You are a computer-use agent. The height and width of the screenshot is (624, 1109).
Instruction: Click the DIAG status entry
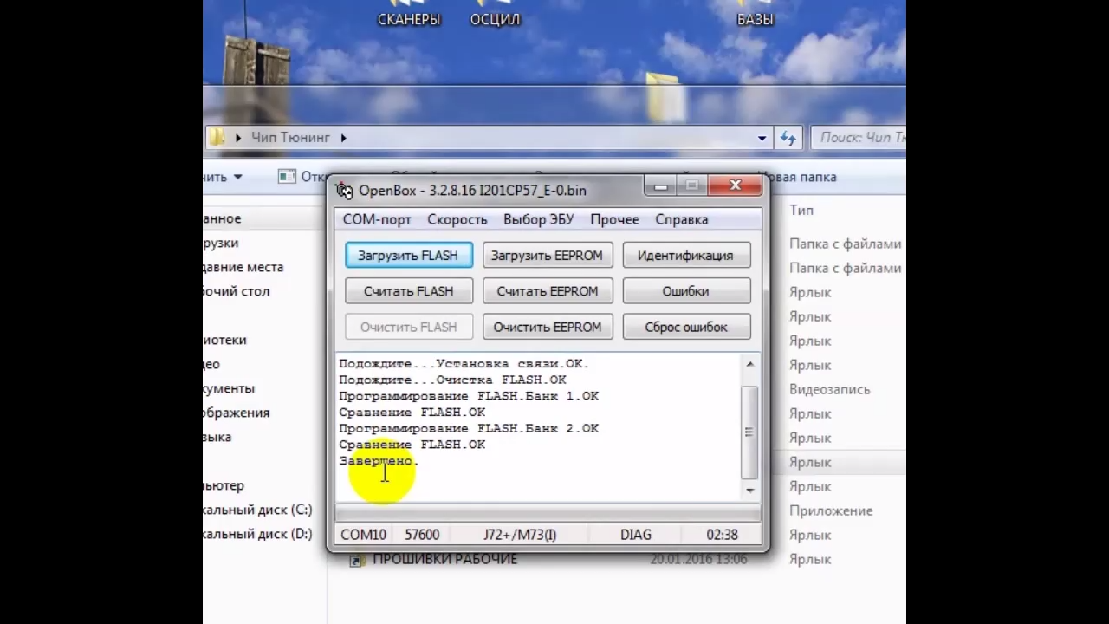point(636,535)
